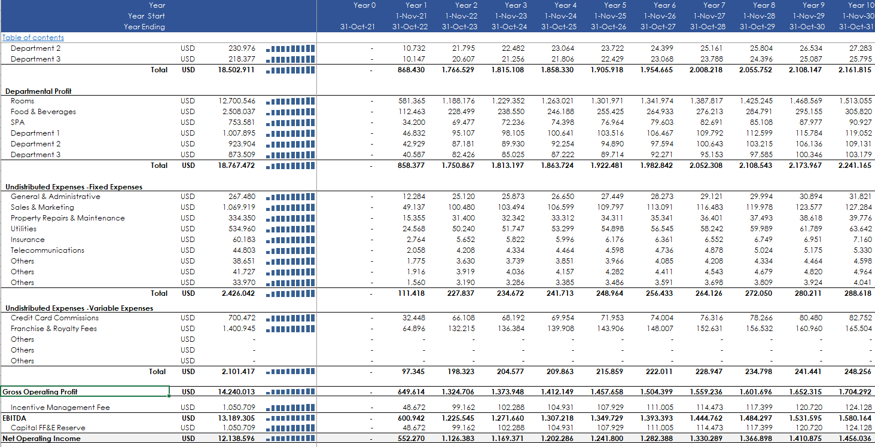Click the EBITDA row label

(x=14, y=418)
